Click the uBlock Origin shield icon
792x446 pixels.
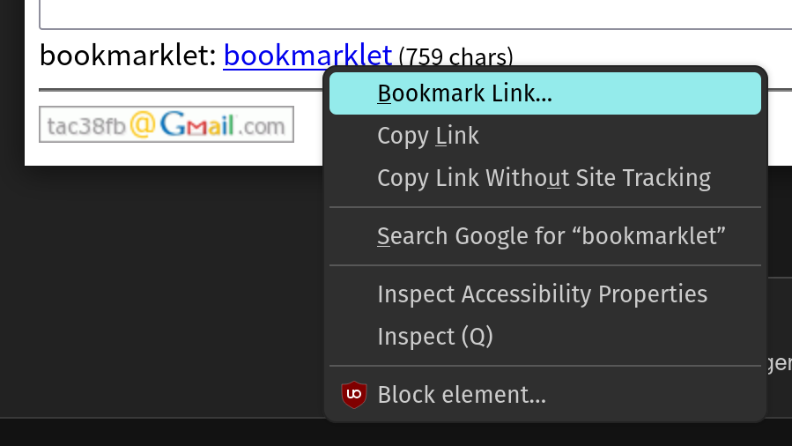(353, 393)
